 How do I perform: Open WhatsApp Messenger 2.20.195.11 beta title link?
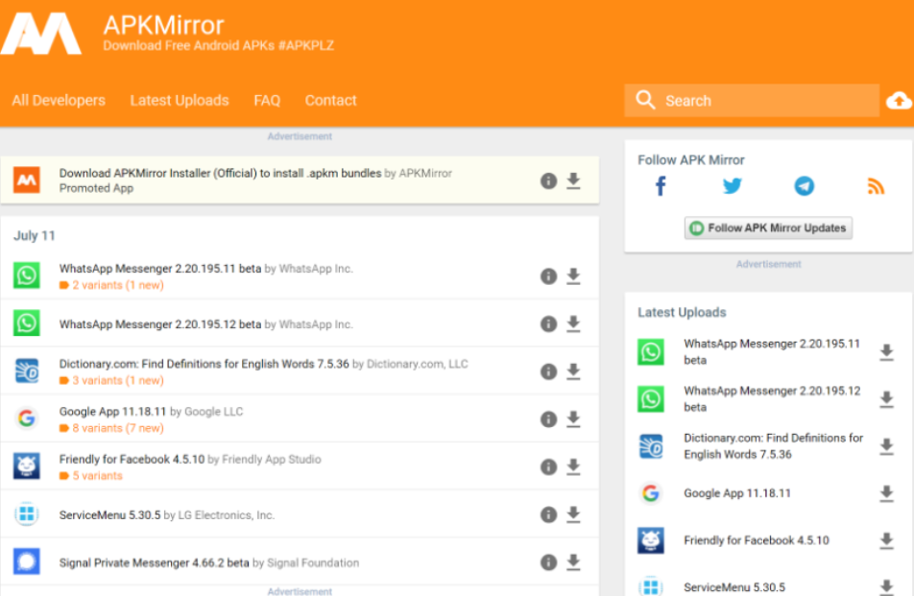159,269
